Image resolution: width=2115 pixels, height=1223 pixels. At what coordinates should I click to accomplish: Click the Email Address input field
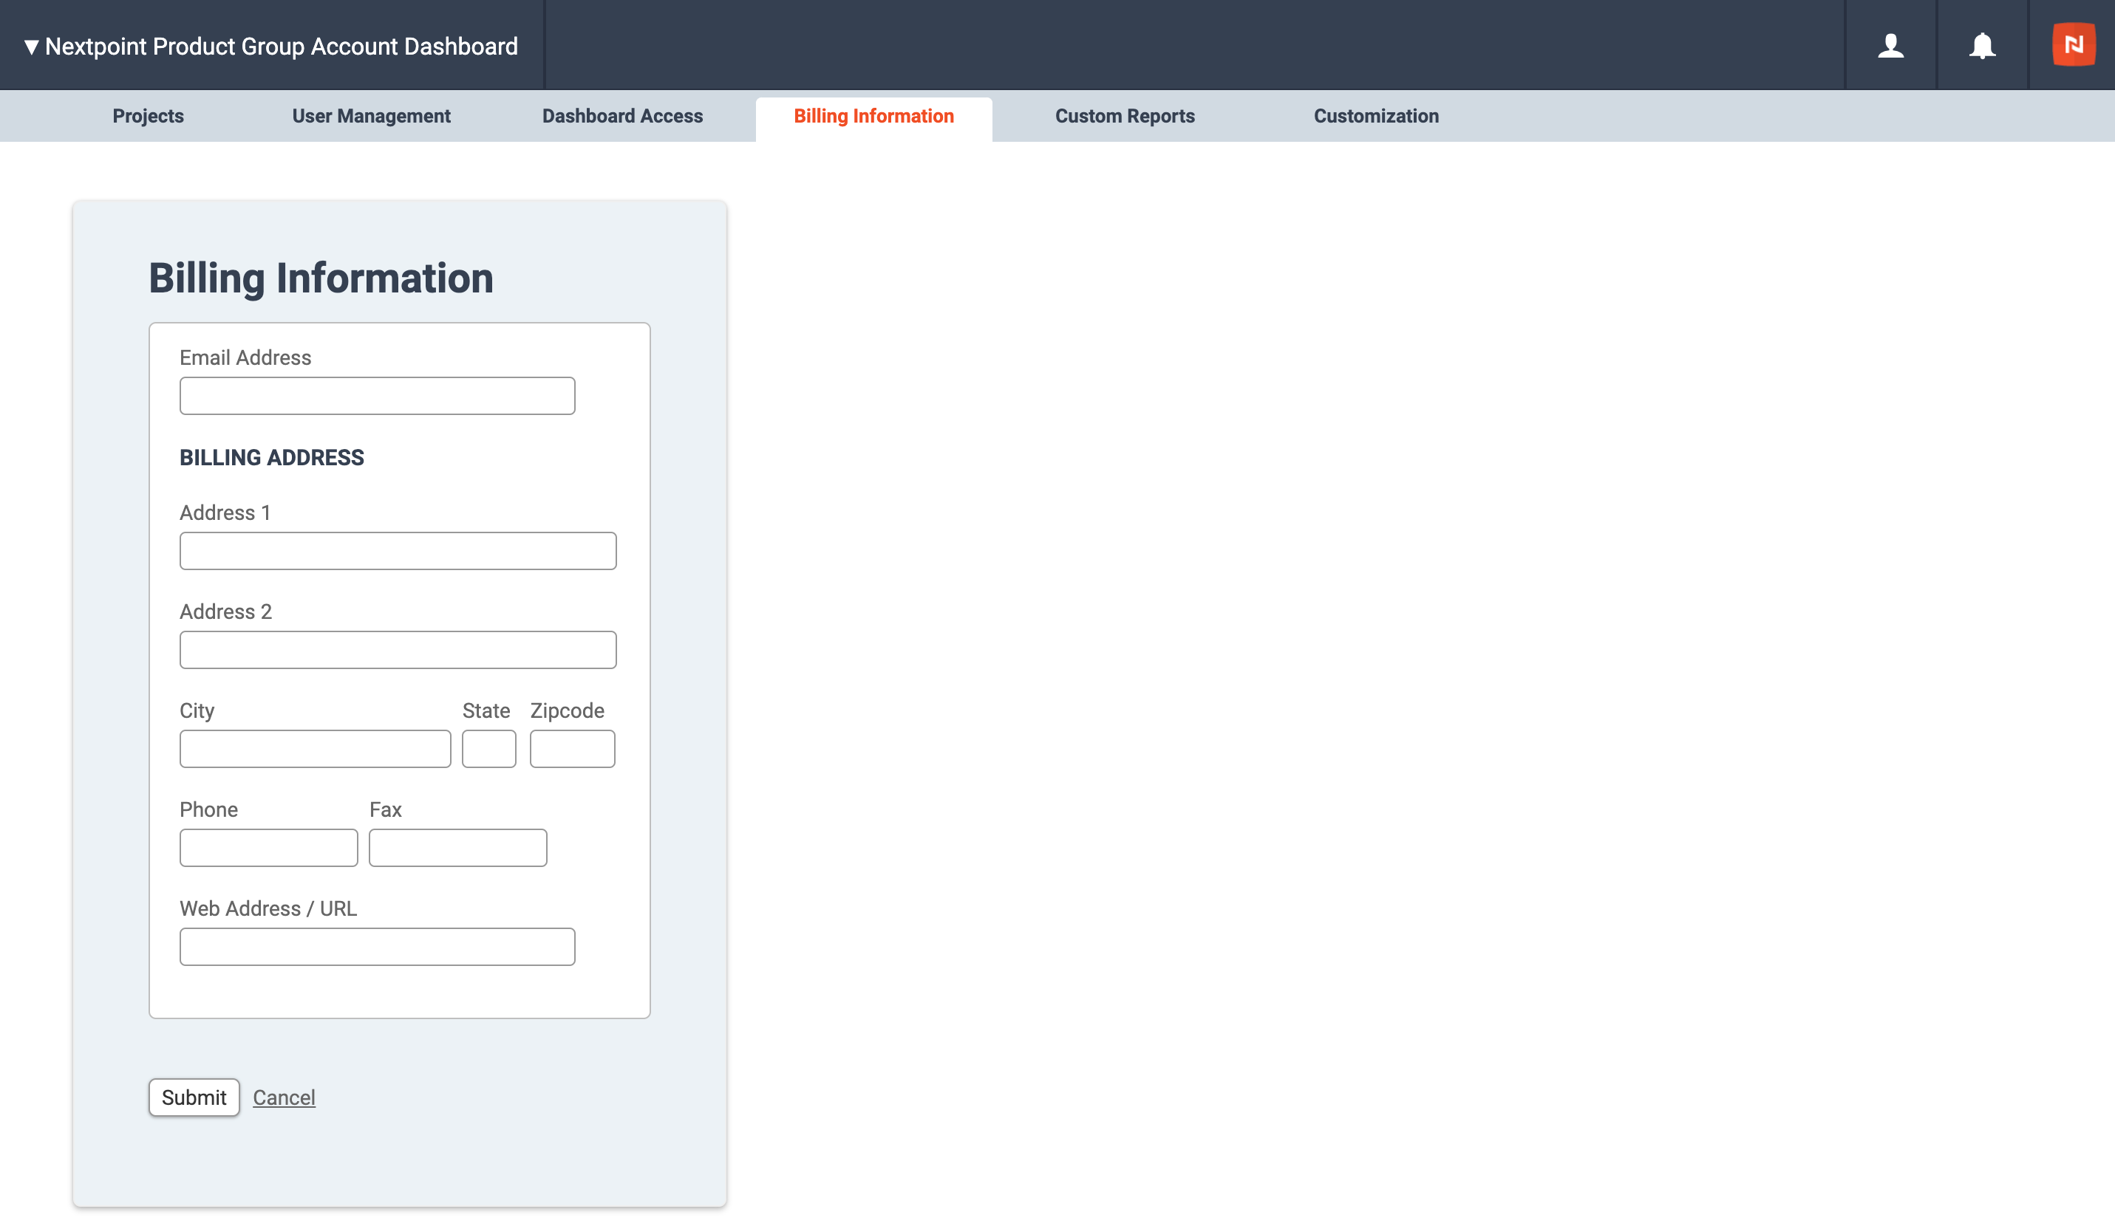click(x=377, y=396)
